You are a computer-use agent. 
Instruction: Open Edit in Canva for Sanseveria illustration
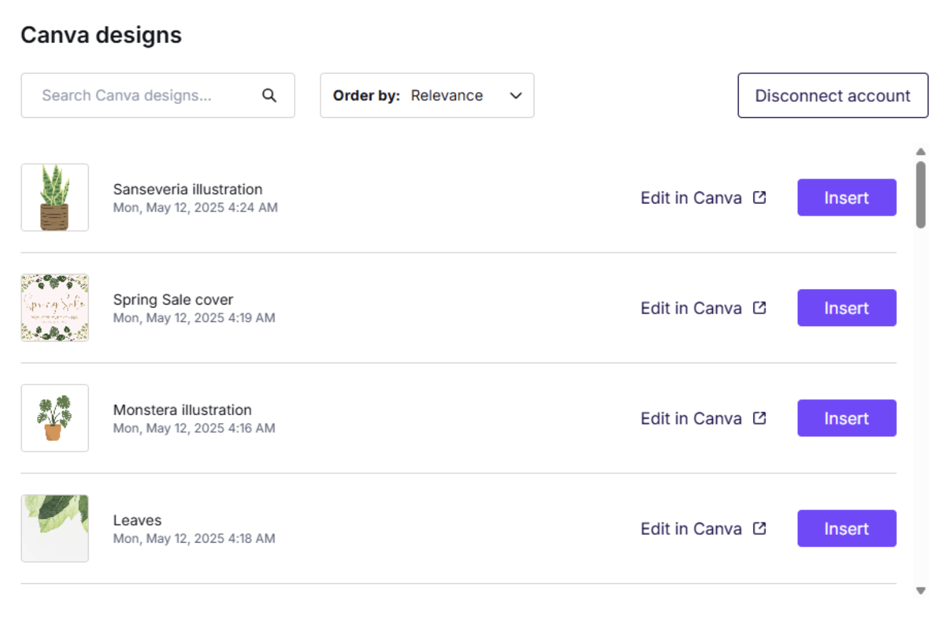[x=703, y=198]
